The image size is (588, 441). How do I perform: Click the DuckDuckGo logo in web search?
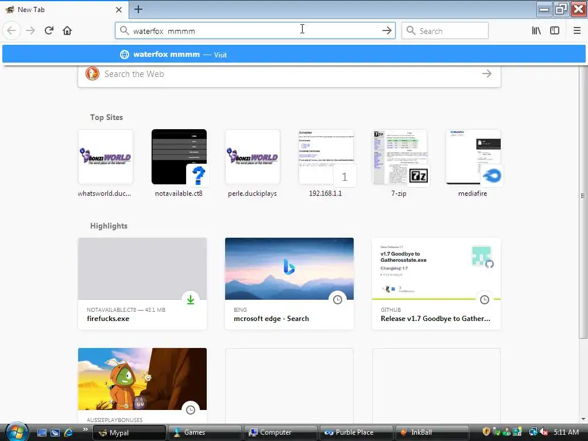click(92, 73)
